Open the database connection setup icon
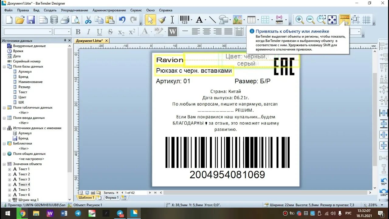This screenshot has height=219, width=389. click(54, 20)
